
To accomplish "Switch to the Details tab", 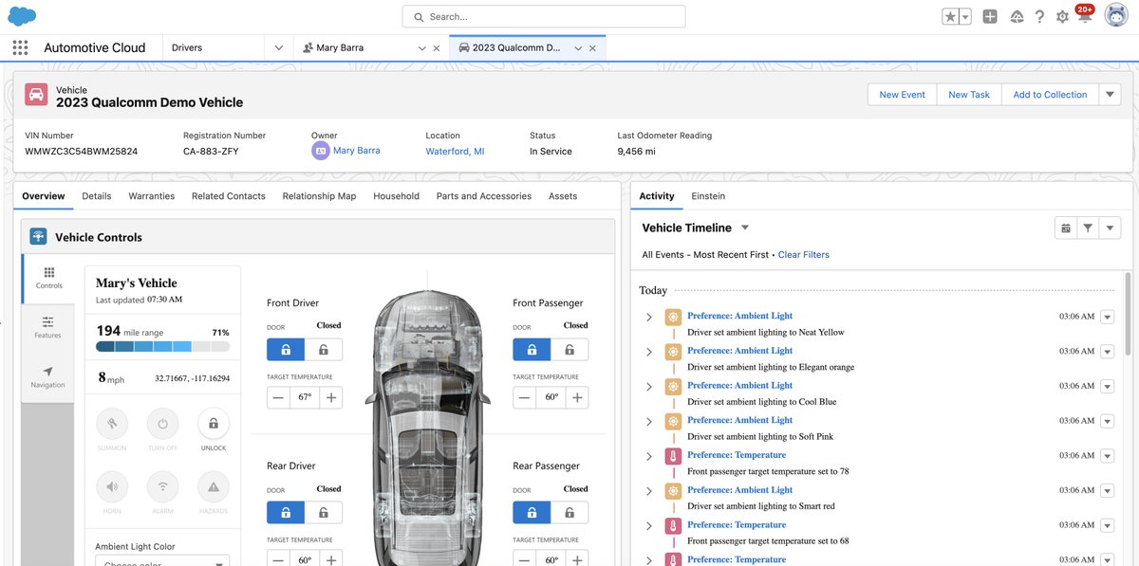I will [x=97, y=196].
